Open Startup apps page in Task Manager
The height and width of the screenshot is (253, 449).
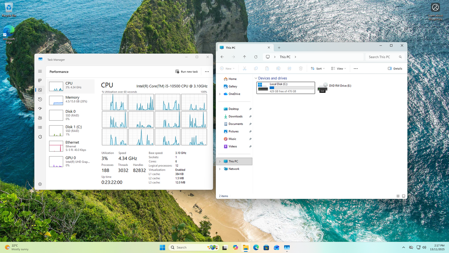tap(40, 109)
